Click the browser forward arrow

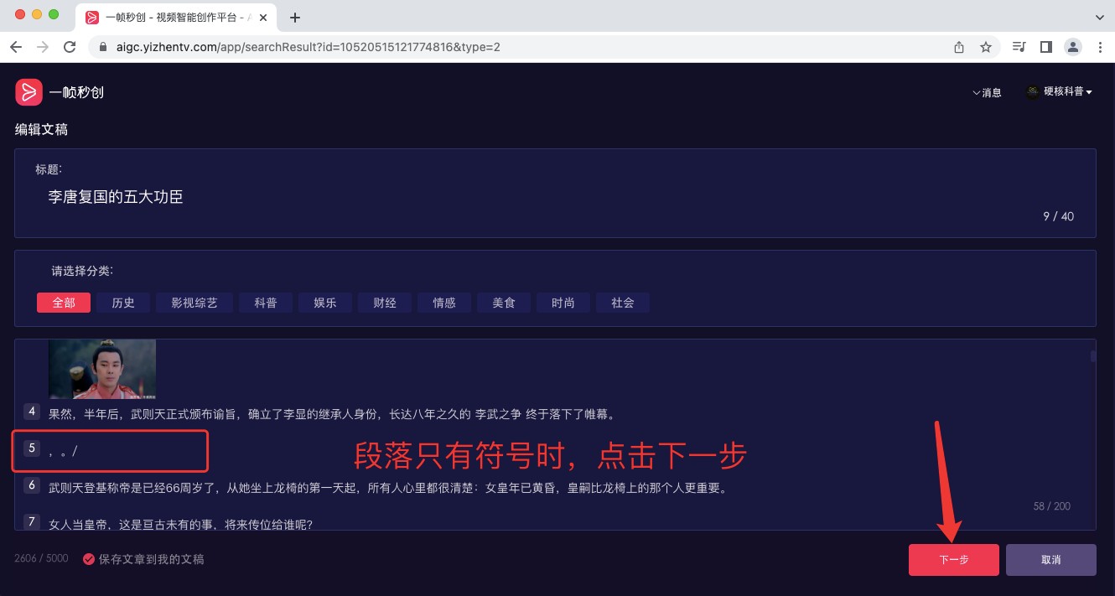pyautogui.click(x=43, y=47)
